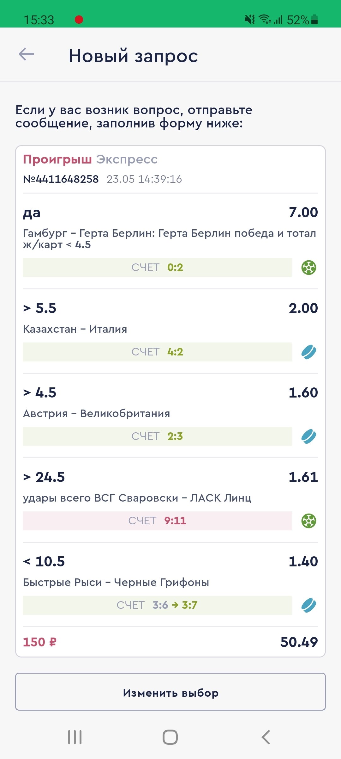The height and width of the screenshot is (759, 341).
Task: Click soccer ball icon for Гамбург – Герта Берлин
Action: point(308,268)
